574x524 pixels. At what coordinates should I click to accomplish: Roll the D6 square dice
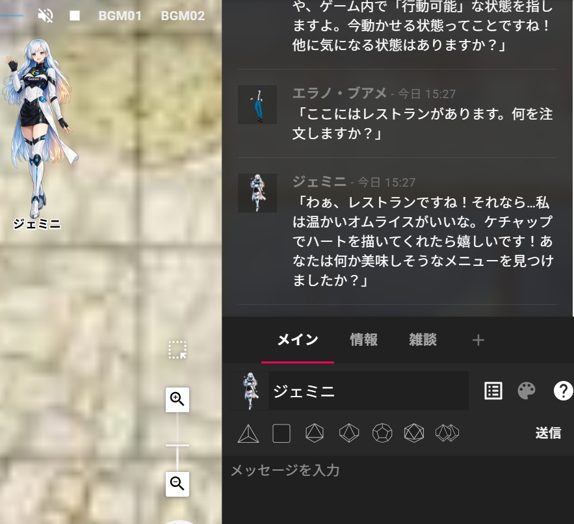coord(281,434)
